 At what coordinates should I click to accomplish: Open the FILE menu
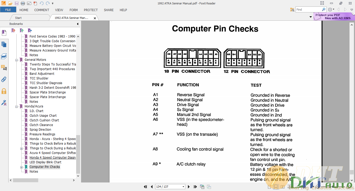(8, 10)
